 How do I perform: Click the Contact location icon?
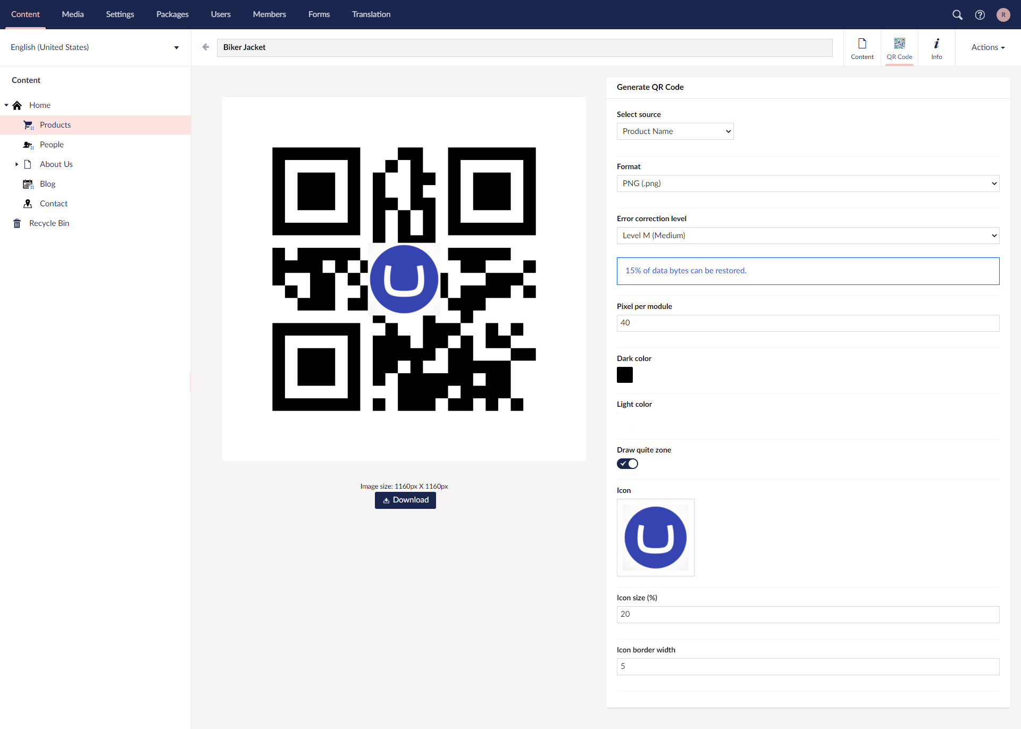point(28,204)
